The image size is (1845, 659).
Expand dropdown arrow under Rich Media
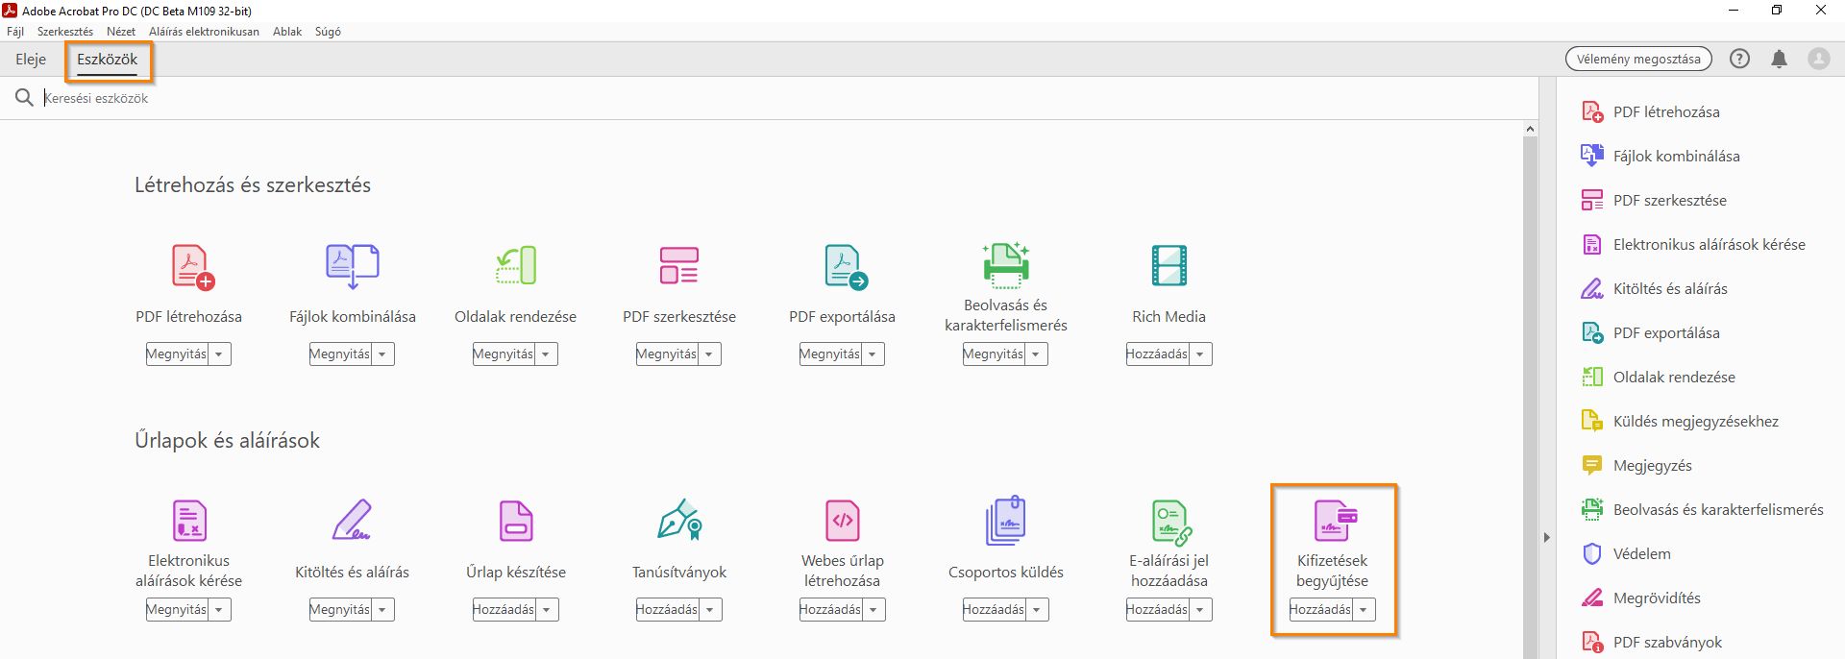(x=1200, y=354)
